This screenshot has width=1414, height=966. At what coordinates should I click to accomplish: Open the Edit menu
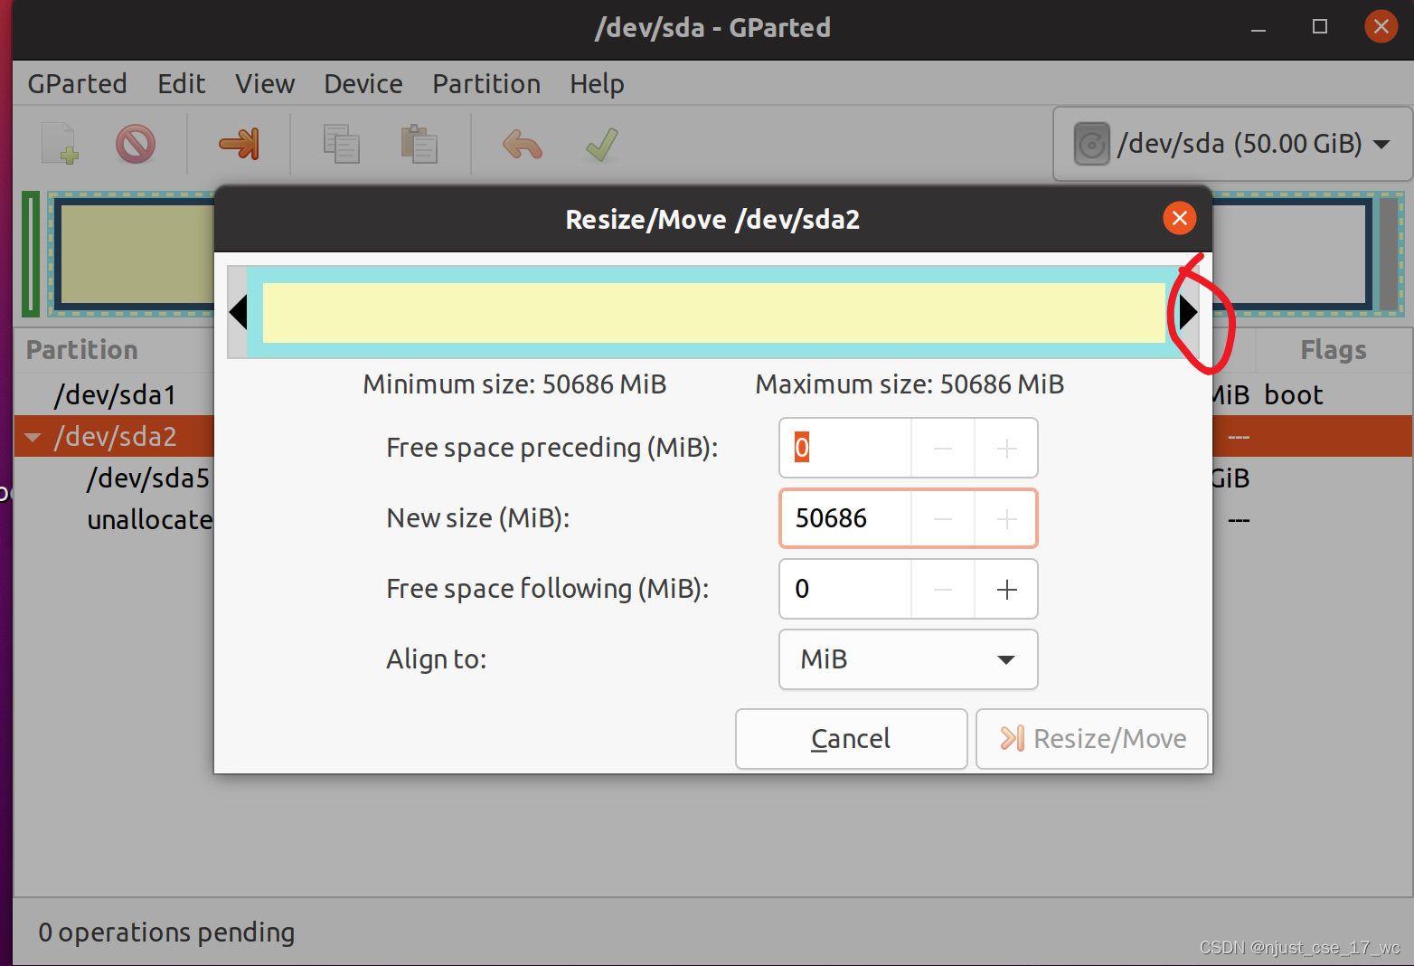(181, 84)
